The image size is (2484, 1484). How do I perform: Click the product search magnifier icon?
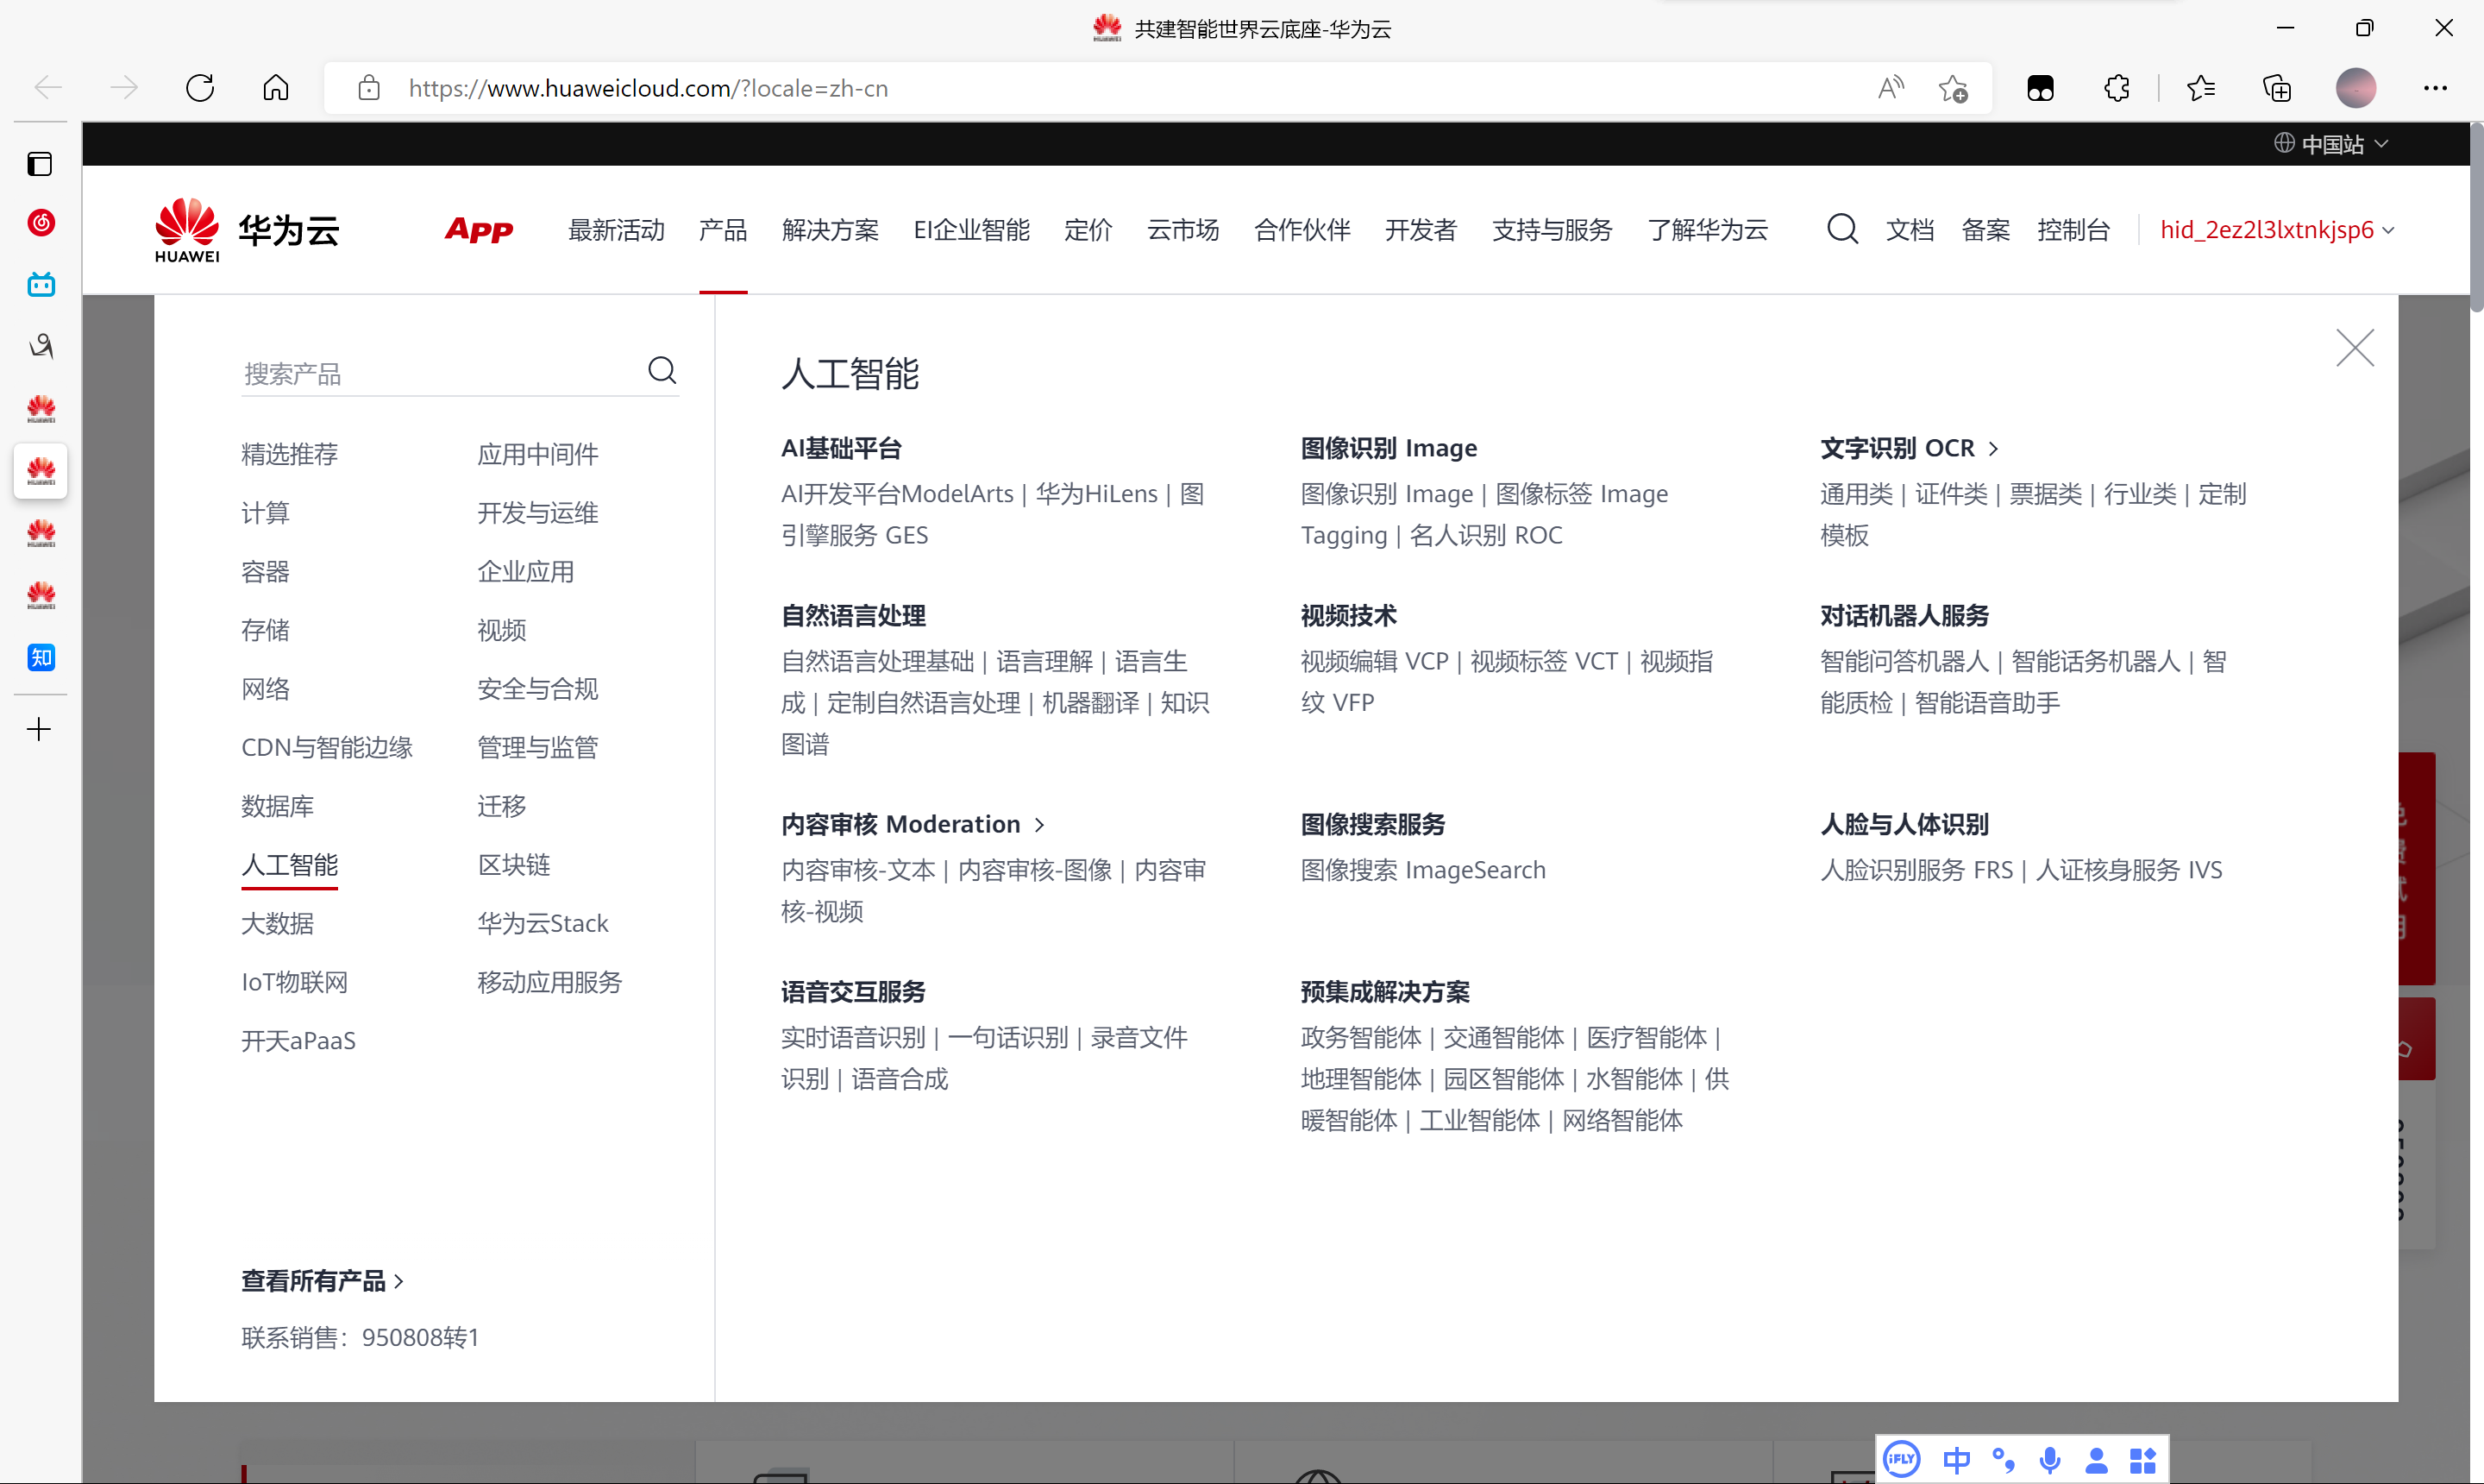pyautogui.click(x=662, y=371)
